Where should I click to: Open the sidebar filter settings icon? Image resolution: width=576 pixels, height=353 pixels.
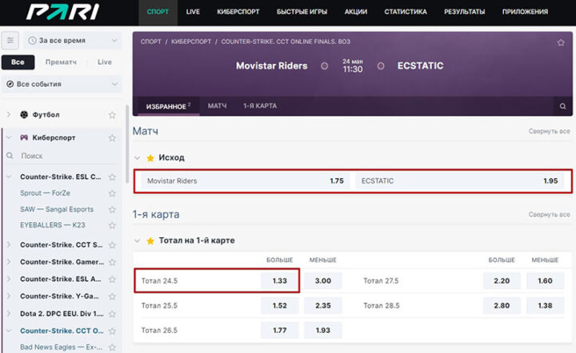[x=10, y=40]
